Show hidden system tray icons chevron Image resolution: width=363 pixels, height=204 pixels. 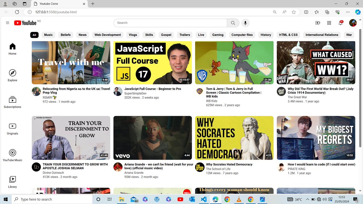[308, 199]
